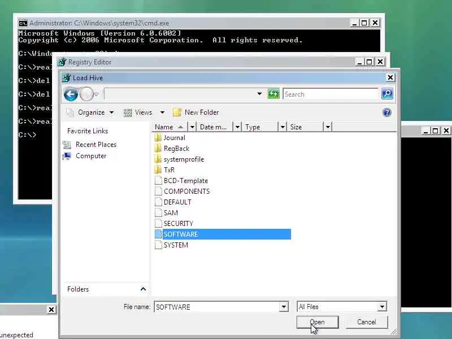Click the green Refresh icon
This screenshot has width=452, height=339.
click(273, 94)
